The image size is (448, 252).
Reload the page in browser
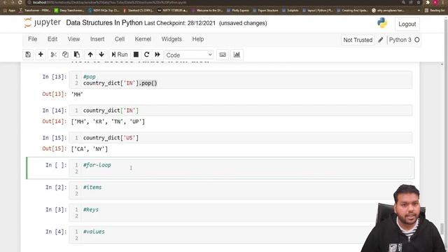[20, 2]
